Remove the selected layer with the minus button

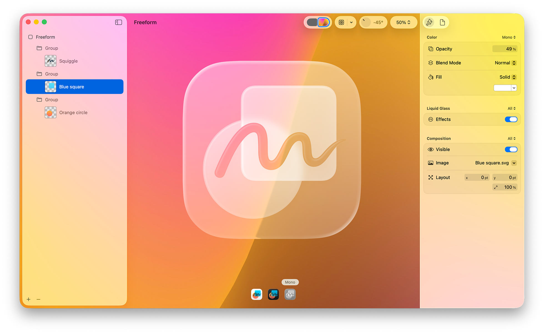(x=39, y=299)
